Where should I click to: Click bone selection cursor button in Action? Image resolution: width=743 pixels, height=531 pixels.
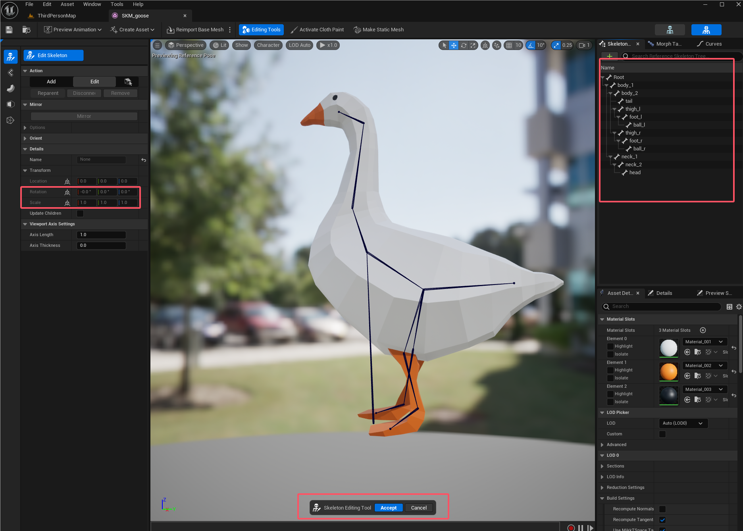click(x=128, y=82)
